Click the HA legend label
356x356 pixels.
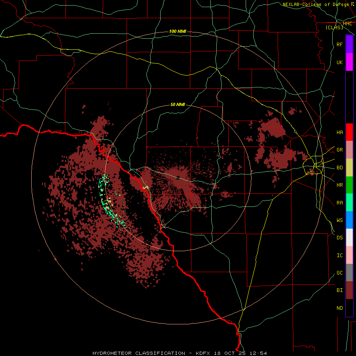click(x=339, y=132)
